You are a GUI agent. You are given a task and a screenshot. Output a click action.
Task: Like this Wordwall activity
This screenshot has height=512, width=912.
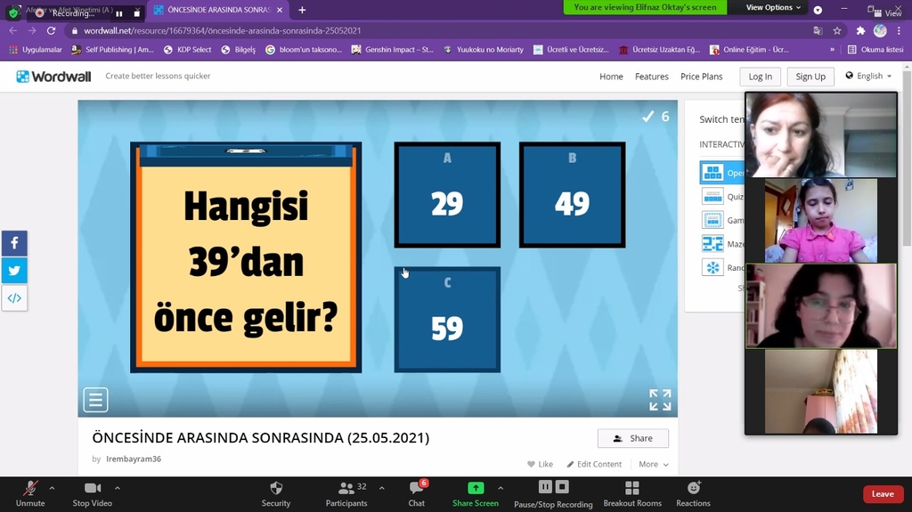pos(540,464)
